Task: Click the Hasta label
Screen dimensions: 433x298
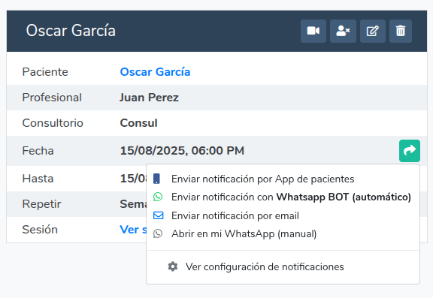Action: click(38, 179)
